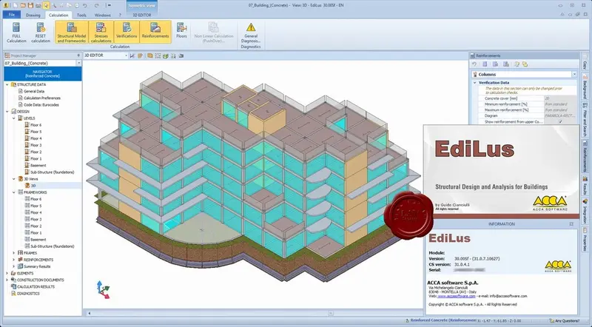This screenshot has height=327, width=592.
Task: Select Floor 6 under LEVELS
Action: (36, 125)
